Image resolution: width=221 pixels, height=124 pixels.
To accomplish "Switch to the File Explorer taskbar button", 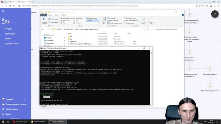I will tap(39, 122).
